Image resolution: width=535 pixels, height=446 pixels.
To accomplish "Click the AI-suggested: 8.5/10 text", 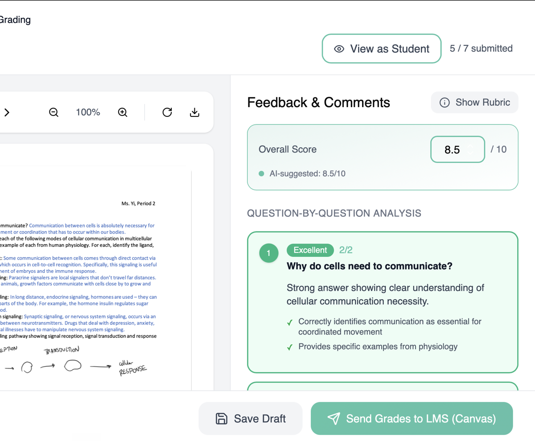I will pyautogui.click(x=307, y=173).
